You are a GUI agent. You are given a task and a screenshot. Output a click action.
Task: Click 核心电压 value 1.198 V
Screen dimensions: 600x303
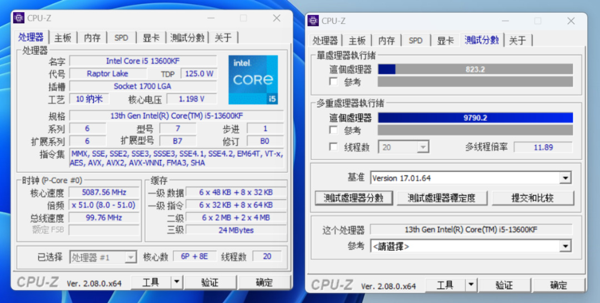192,99
